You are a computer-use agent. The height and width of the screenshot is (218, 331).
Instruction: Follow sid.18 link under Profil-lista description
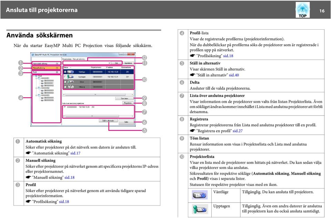coord(228,56)
